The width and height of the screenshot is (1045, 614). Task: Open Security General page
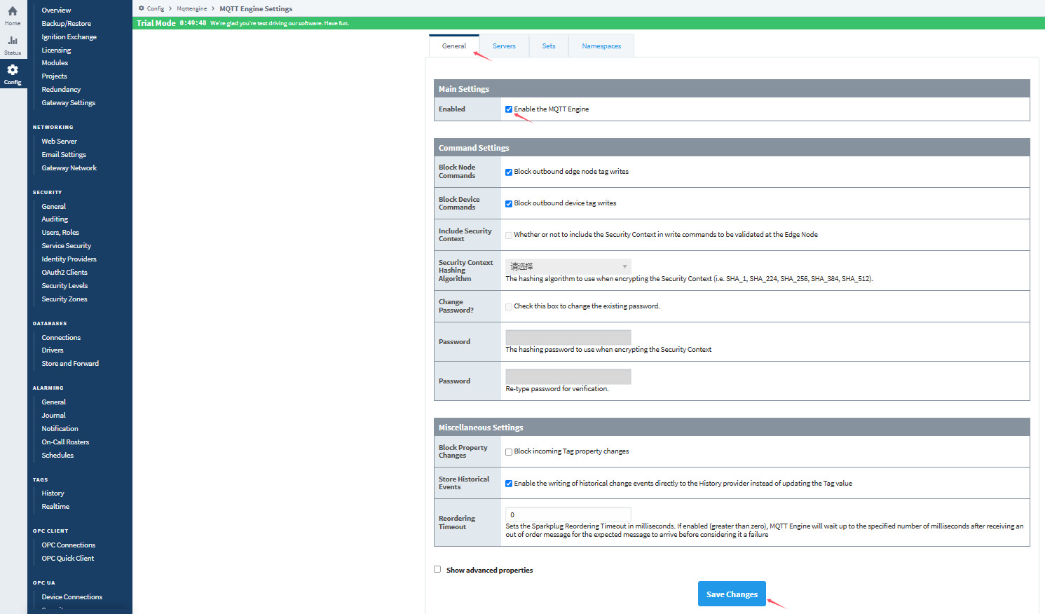[x=53, y=207]
